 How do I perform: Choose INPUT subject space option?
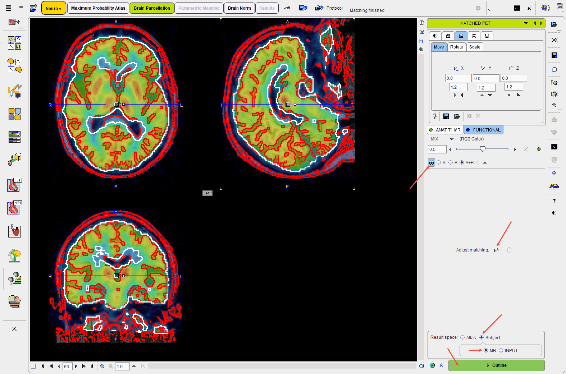pyautogui.click(x=501, y=350)
